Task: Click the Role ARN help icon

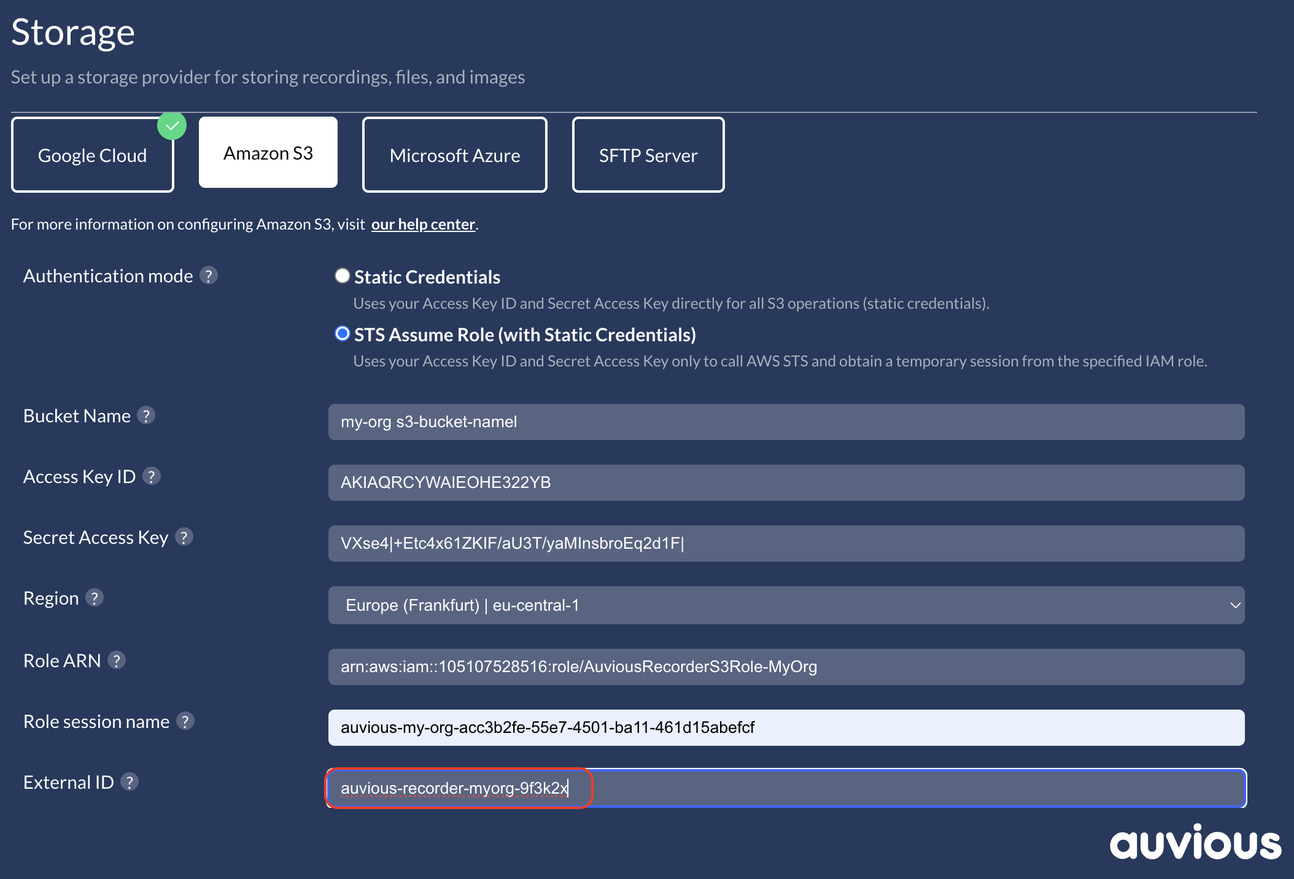Action: click(x=117, y=660)
